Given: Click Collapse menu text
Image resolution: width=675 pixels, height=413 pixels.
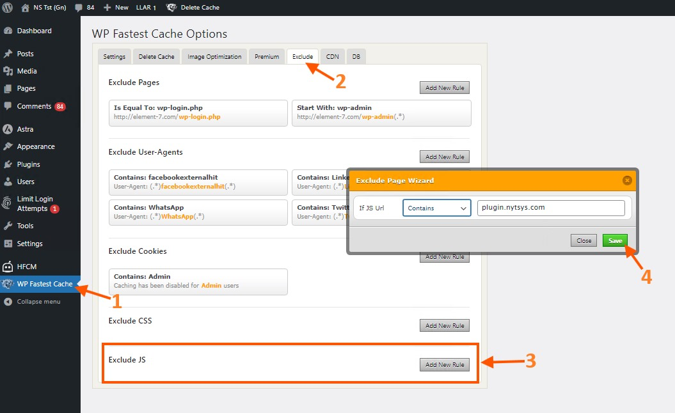Looking at the screenshot, I should (x=39, y=302).
